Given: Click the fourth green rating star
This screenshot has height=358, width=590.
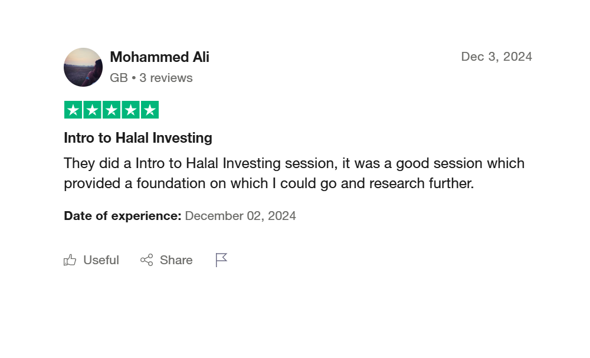Looking at the screenshot, I should point(130,110).
